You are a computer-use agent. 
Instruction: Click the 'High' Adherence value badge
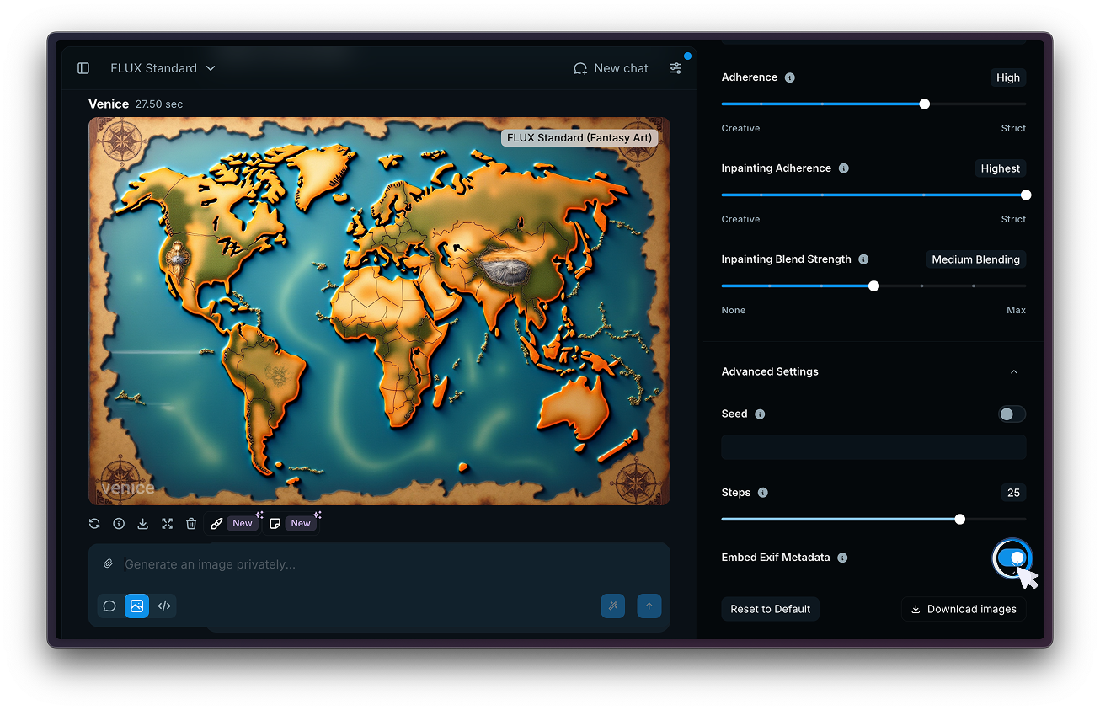[x=1008, y=77]
